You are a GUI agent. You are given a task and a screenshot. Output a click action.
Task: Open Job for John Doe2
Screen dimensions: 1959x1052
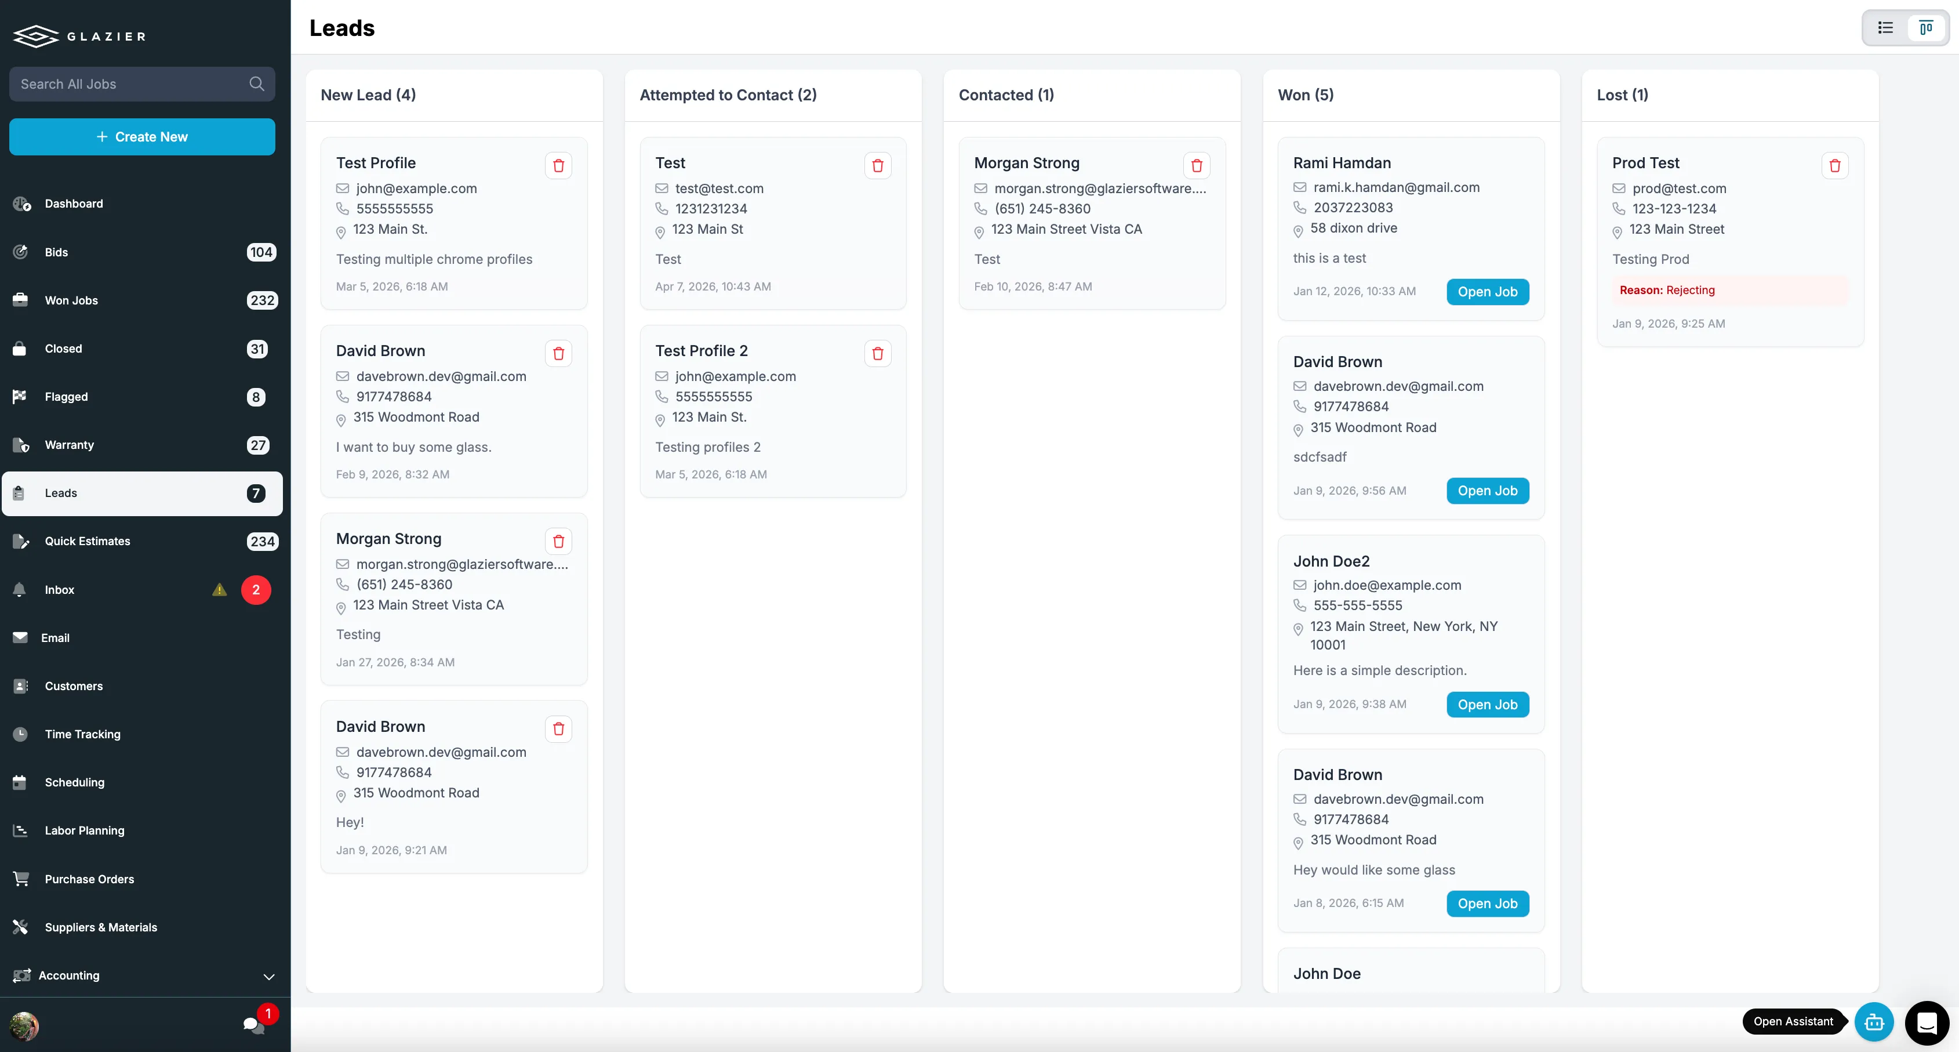[1488, 705]
